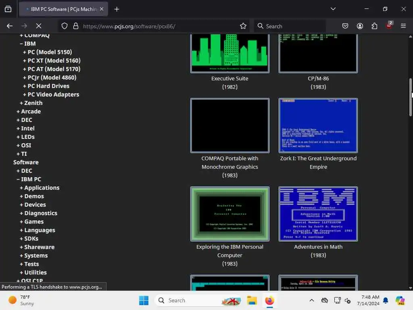Bookmark this page with star
The image size is (413, 310).
click(x=243, y=26)
